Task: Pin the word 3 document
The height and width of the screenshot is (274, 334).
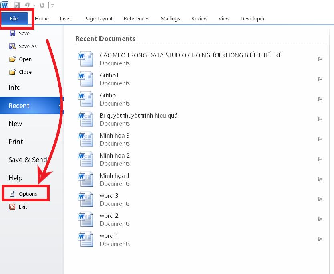Action: (319, 199)
